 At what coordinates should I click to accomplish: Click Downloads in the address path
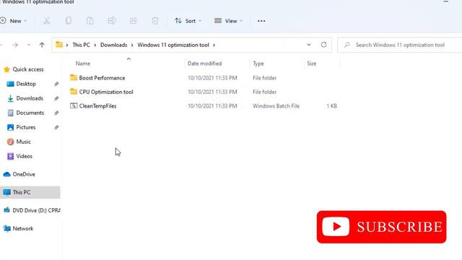click(114, 45)
